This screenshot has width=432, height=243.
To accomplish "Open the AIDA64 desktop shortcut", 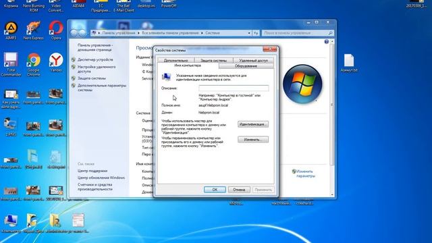I will coord(78,3).
